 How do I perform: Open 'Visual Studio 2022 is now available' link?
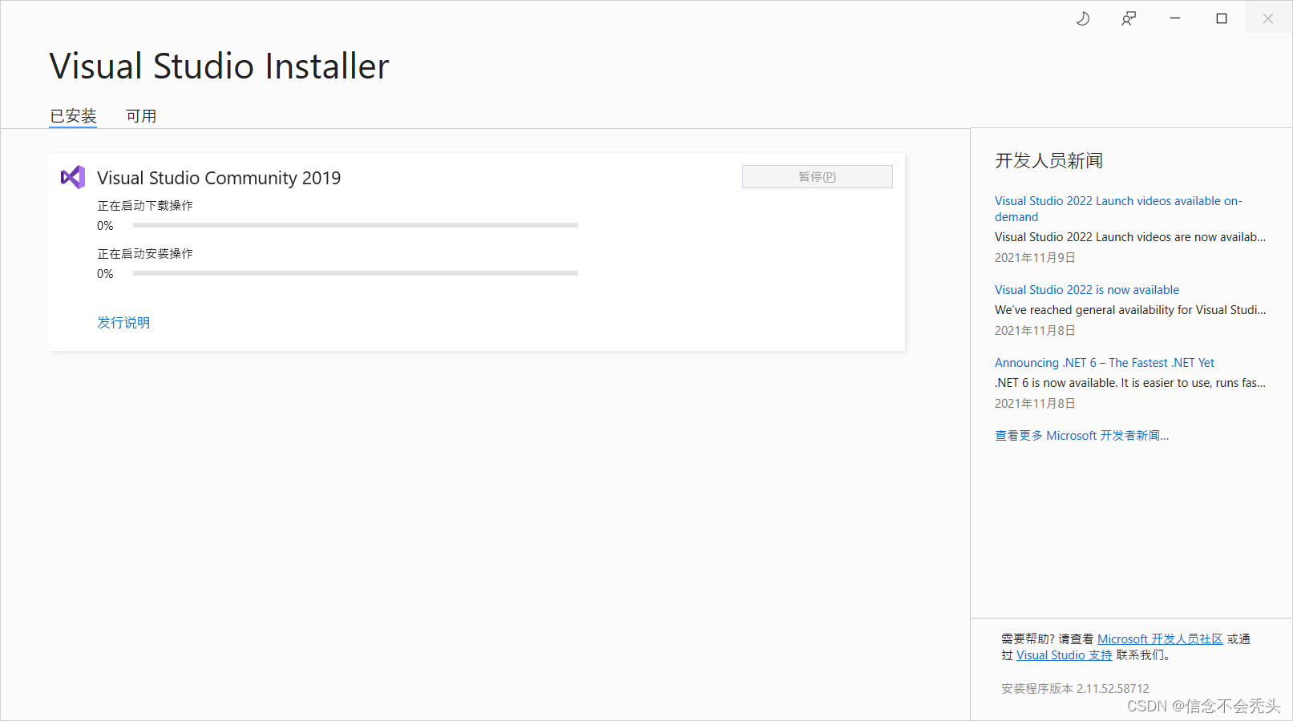point(1087,290)
